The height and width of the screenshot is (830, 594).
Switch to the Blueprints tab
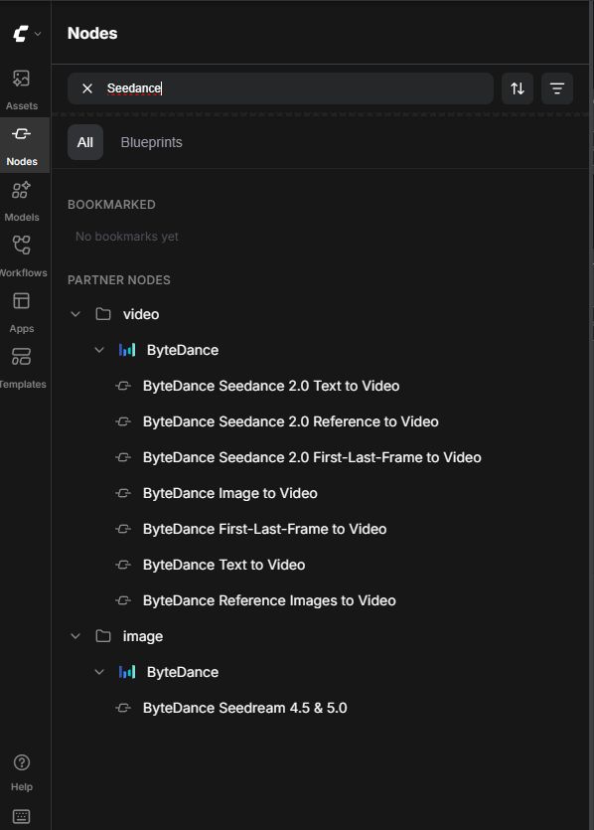coord(151,142)
